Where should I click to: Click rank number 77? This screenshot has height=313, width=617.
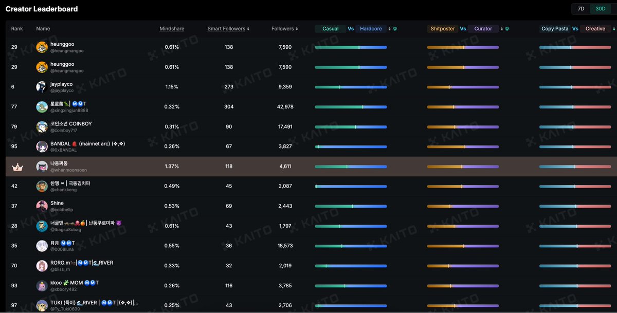pos(14,107)
